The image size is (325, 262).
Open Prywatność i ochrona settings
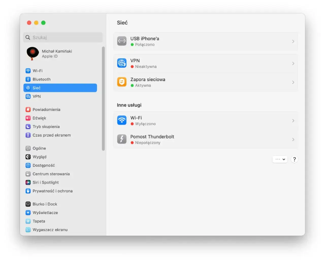(x=53, y=191)
